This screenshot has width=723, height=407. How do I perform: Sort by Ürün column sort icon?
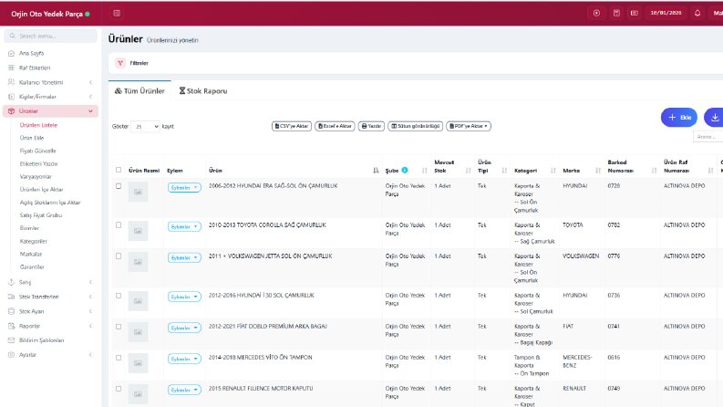[x=376, y=171]
